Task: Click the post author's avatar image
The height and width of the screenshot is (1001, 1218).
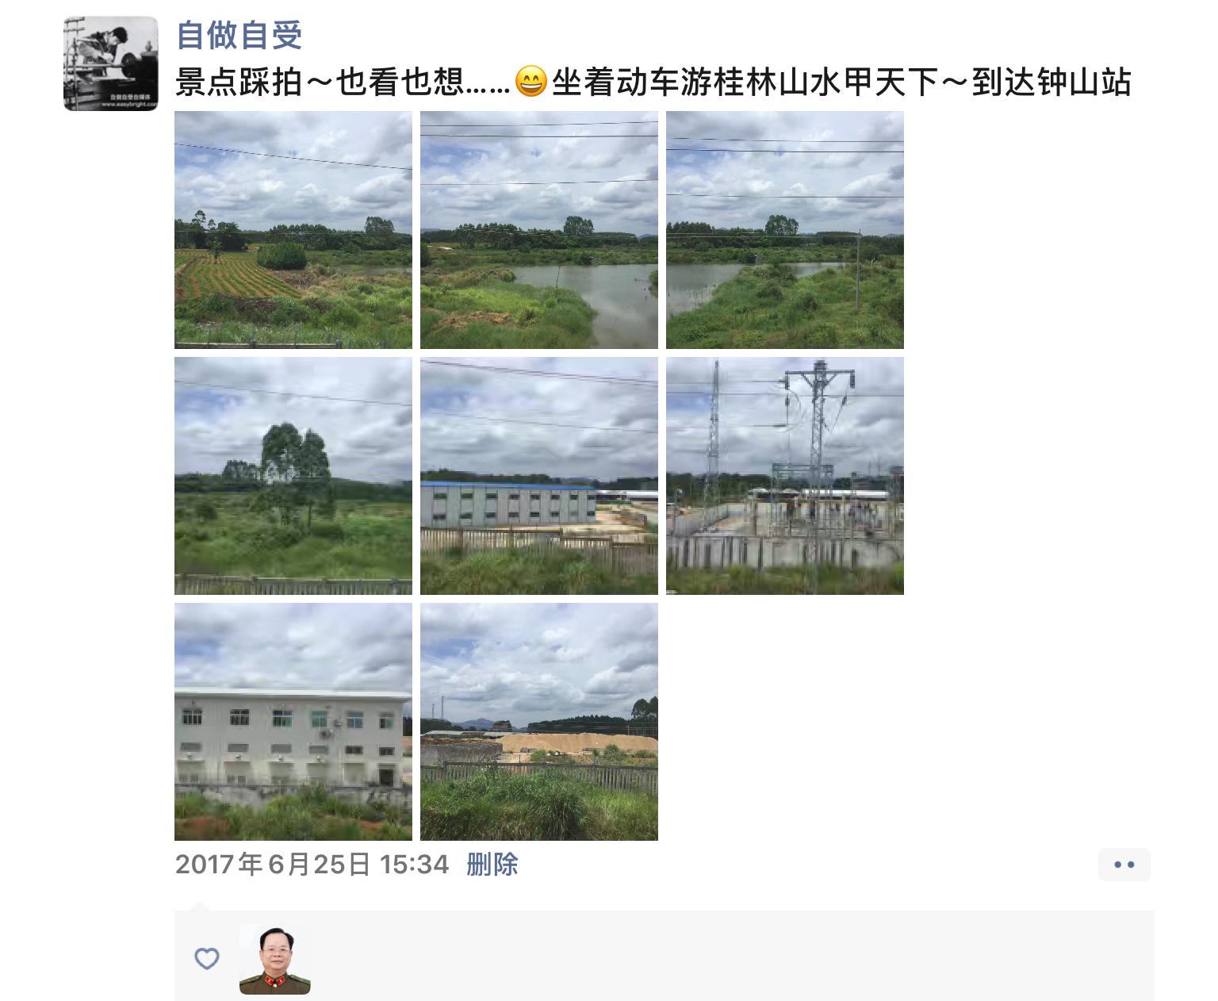Action: 111,63
